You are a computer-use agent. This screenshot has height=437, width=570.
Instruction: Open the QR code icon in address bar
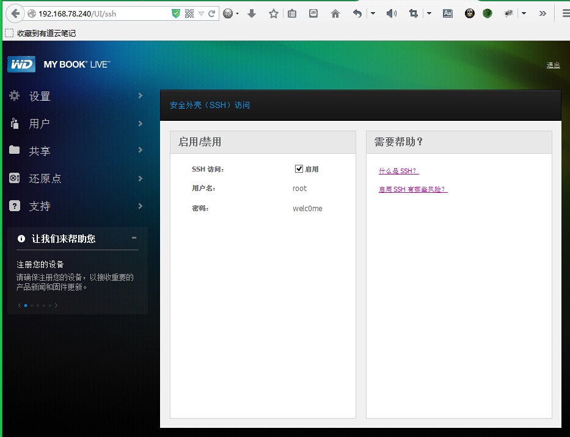189,14
